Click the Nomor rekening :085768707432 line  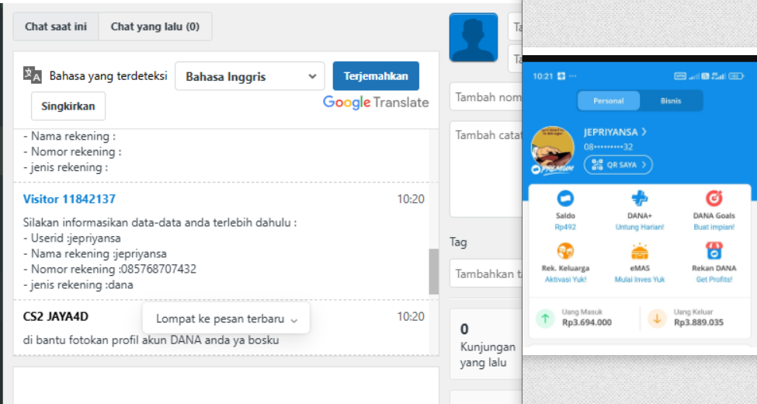coord(109,269)
